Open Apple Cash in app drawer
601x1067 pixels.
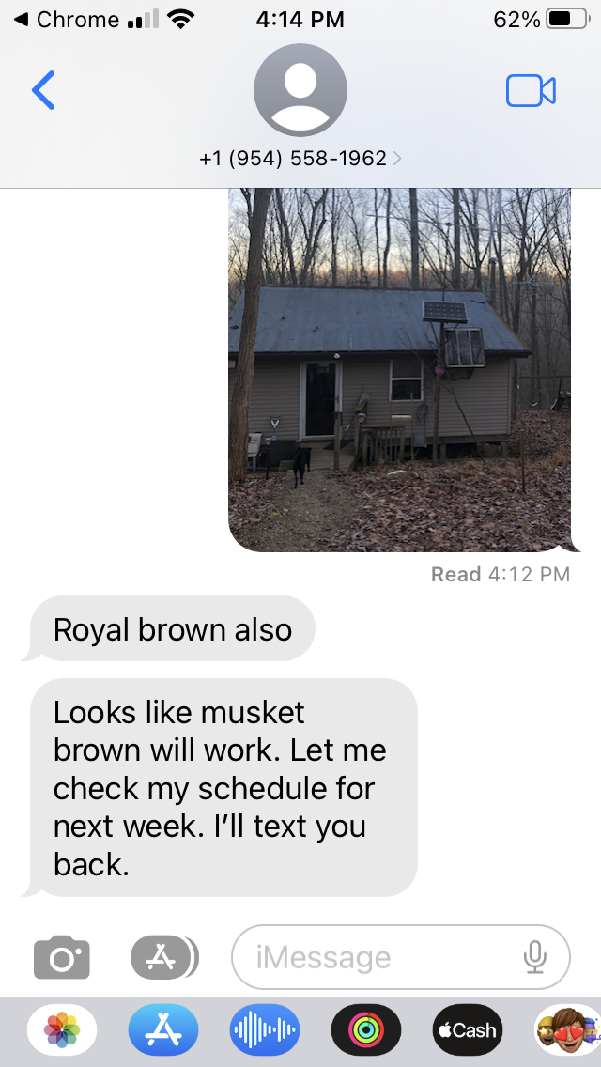468,1030
